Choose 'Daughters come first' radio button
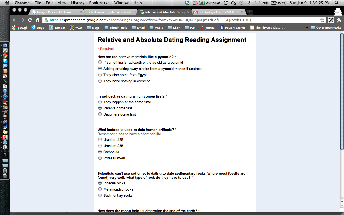 [x=100, y=114]
